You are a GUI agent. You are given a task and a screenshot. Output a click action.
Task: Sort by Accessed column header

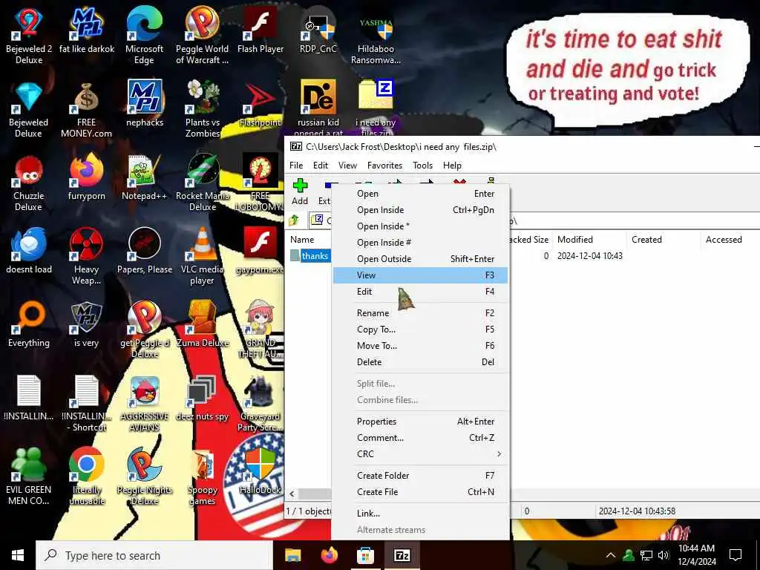730,240
